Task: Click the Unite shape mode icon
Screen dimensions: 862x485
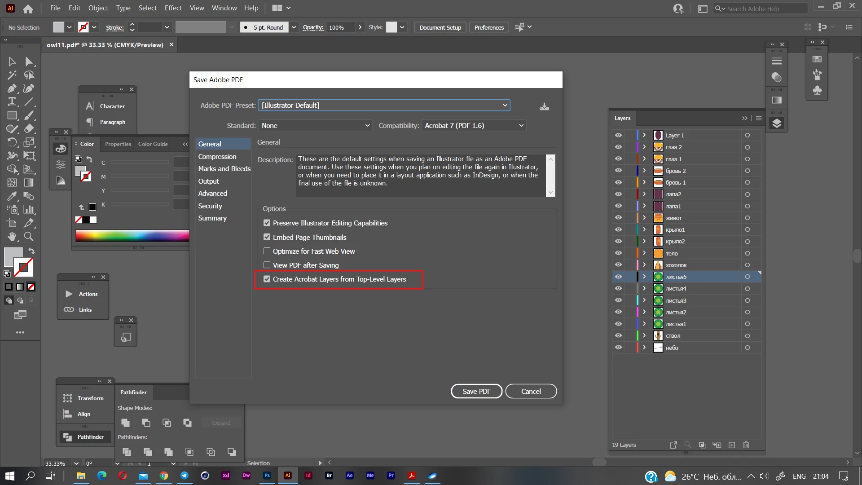Action: coord(126,423)
